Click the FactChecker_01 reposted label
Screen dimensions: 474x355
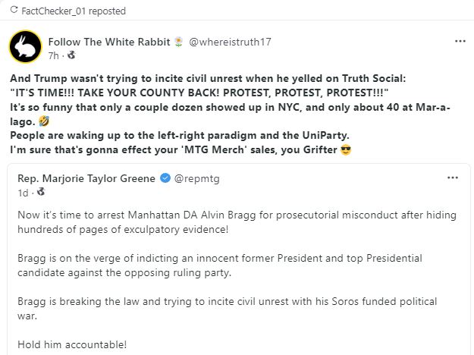(x=74, y=11)
